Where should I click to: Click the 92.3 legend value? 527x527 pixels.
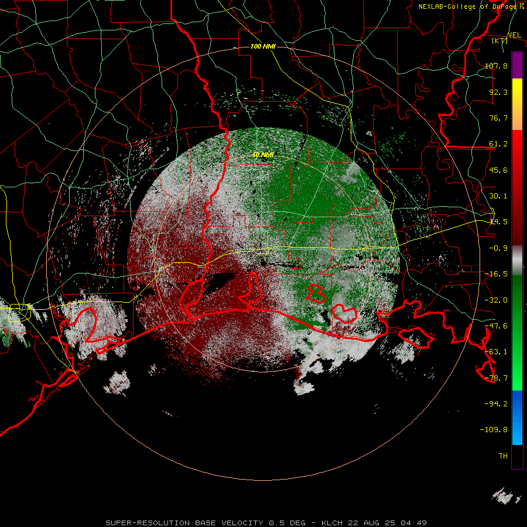coord(498,92)
